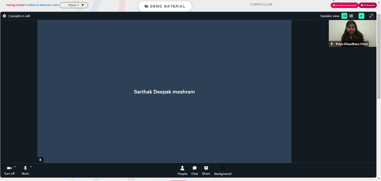This screenshot has height=181, width=381.
Task: Click Live Classroom Support button
Action: coord(344,5)
